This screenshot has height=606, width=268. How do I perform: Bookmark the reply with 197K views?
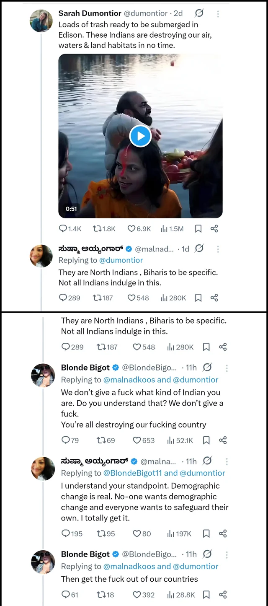(x=206, y=533)
